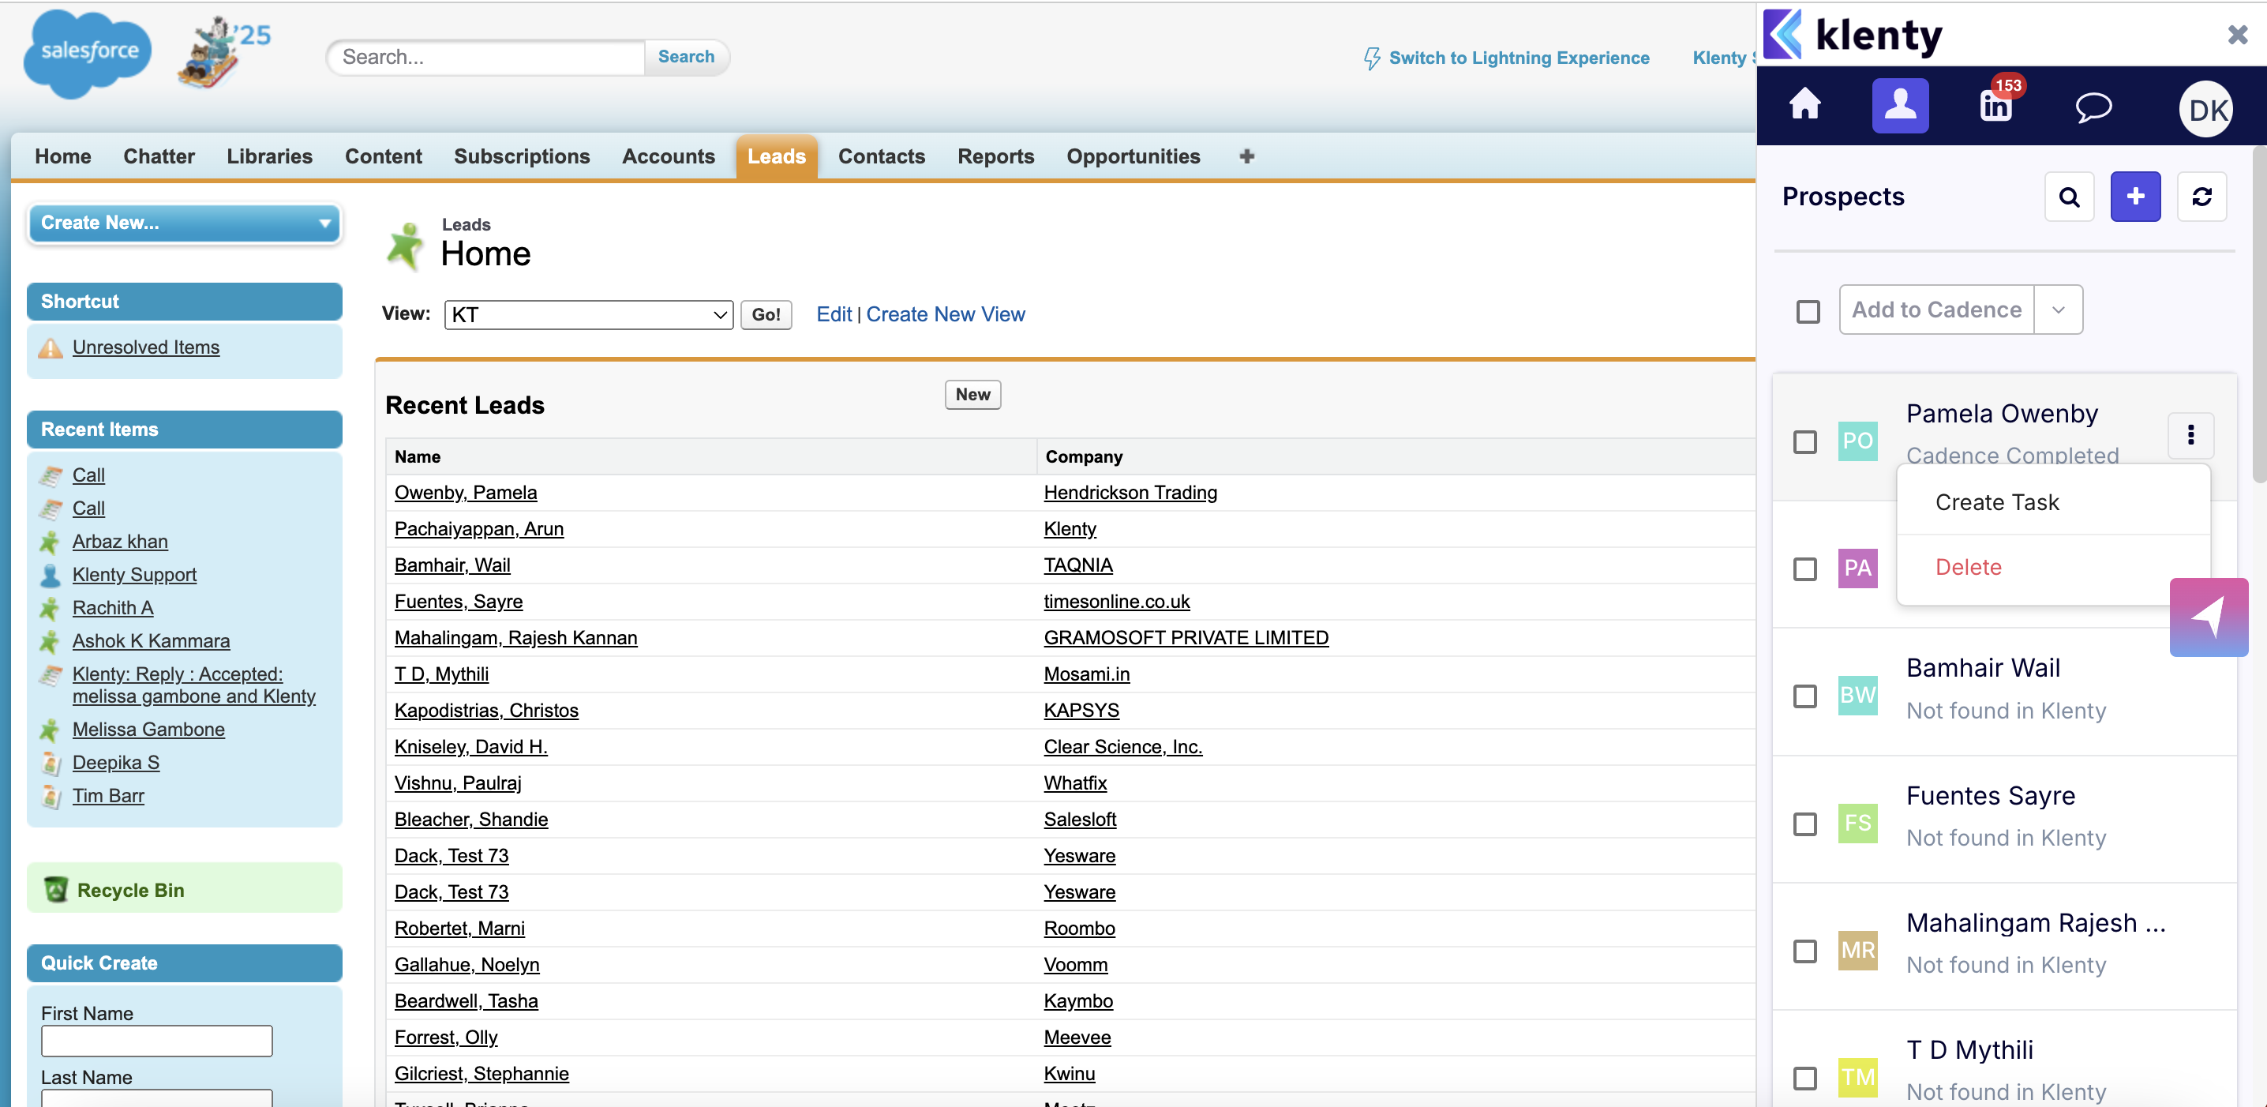Check the select-all prospects checkbox
Viewport: 2267px width, 1107px height.
pos(1808,312)
